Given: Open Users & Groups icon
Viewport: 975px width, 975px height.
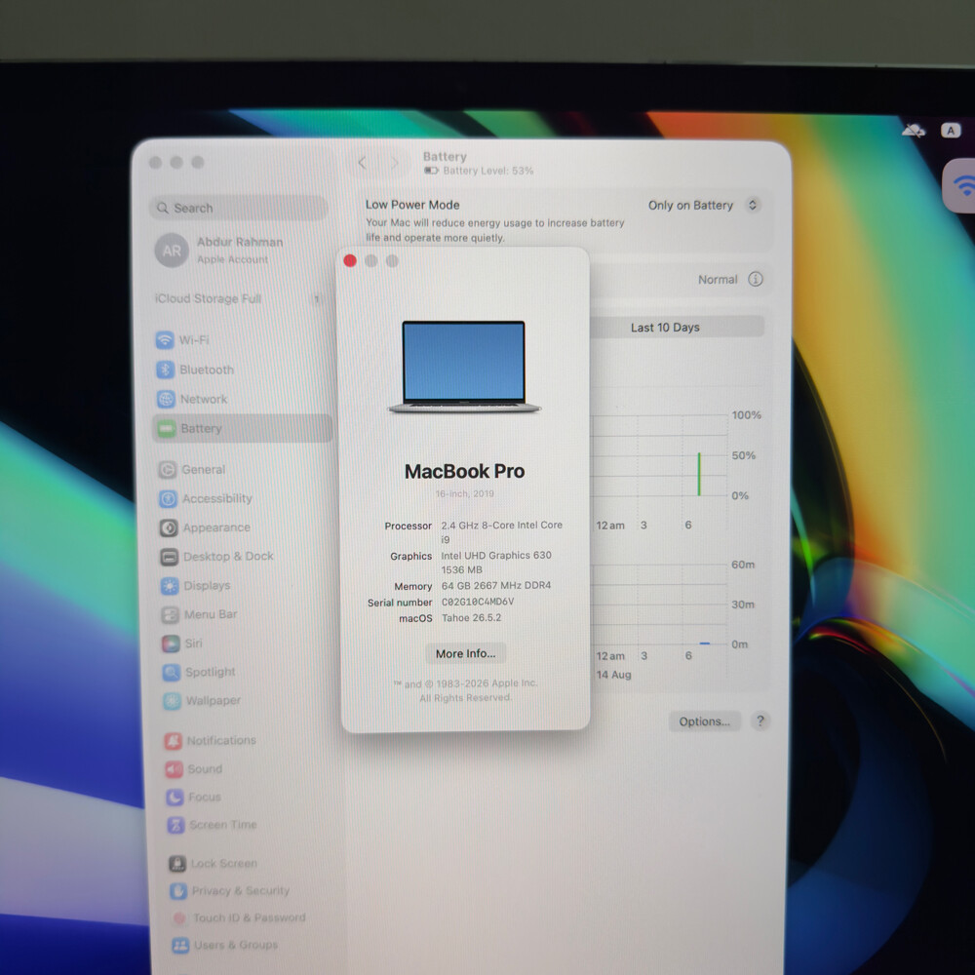Looking at the screenshot, I should click(x=181, y=945).
